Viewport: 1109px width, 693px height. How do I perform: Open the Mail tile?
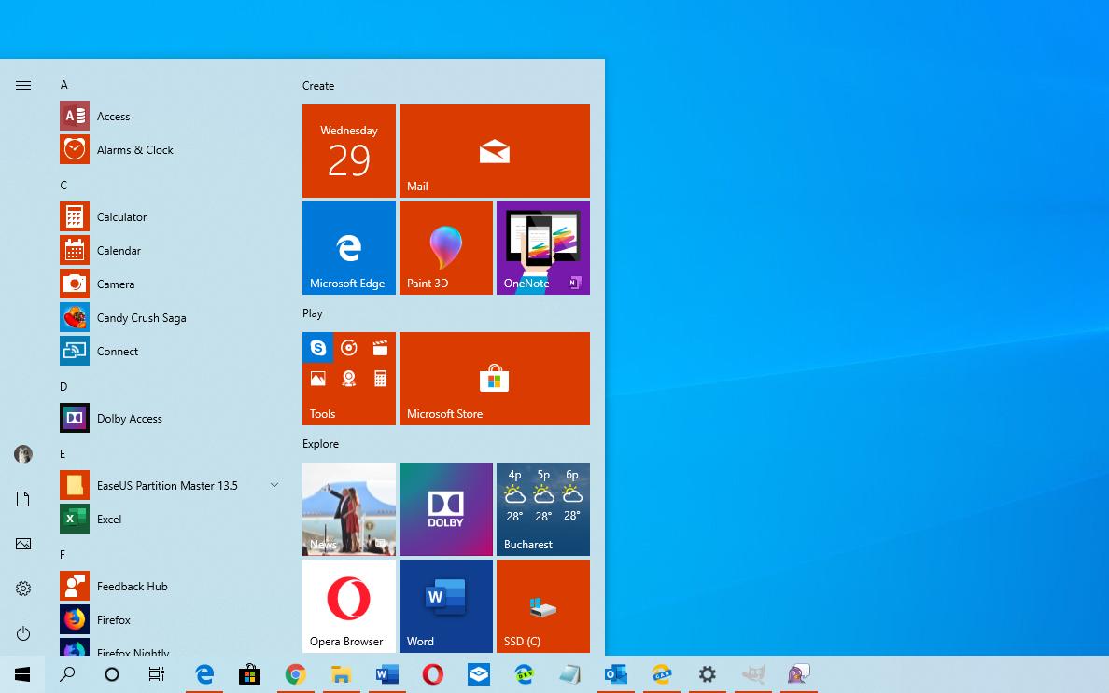click(494, 151)
